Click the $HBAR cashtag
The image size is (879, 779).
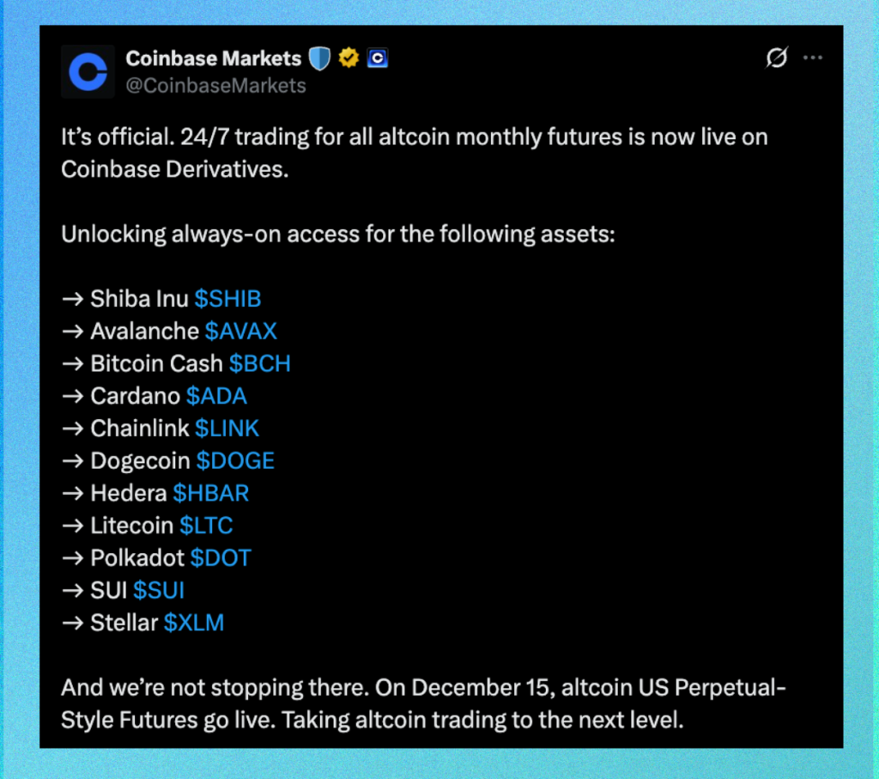tap(211, 493)
